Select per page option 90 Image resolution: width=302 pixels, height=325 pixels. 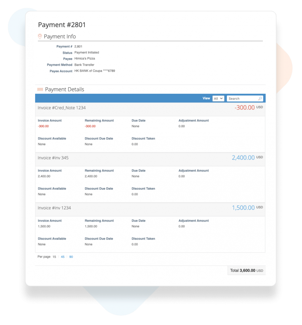(x=71, y=257)
